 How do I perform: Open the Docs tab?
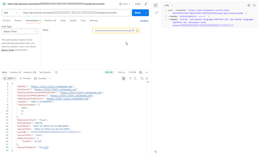coord(6,20)
